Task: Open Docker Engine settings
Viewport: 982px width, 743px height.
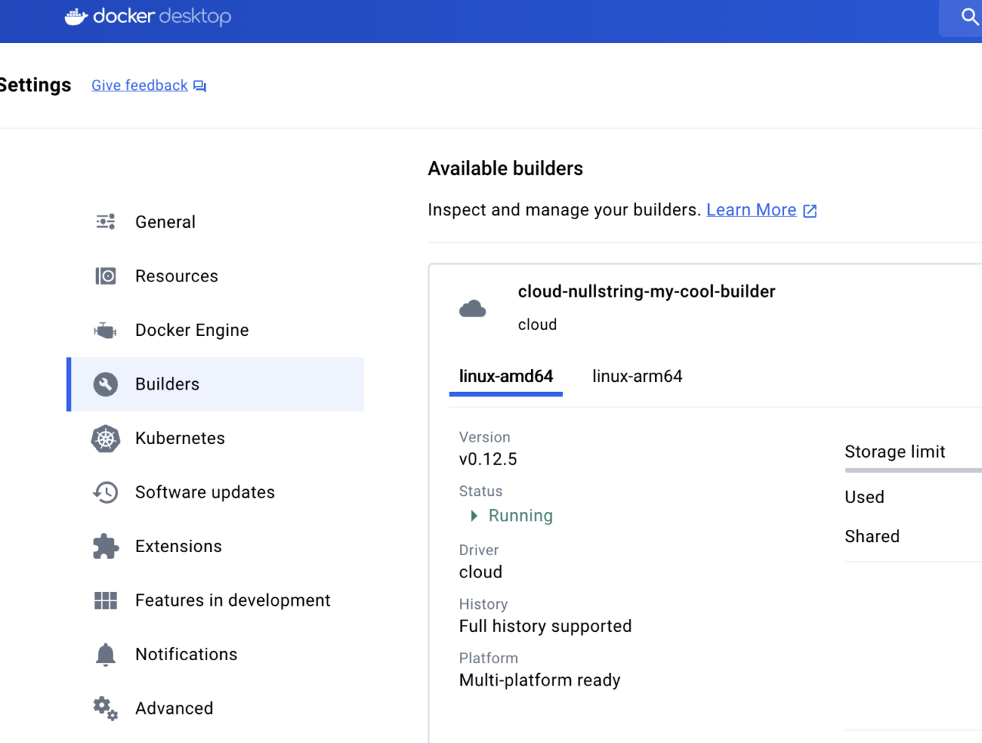Action: [x=192, y=330]
